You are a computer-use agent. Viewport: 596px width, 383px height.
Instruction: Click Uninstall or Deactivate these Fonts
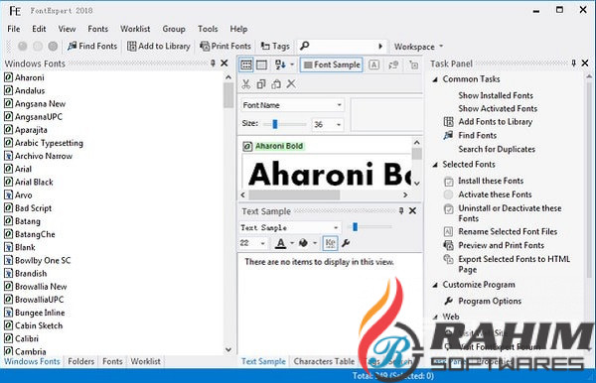click(510, 213)
